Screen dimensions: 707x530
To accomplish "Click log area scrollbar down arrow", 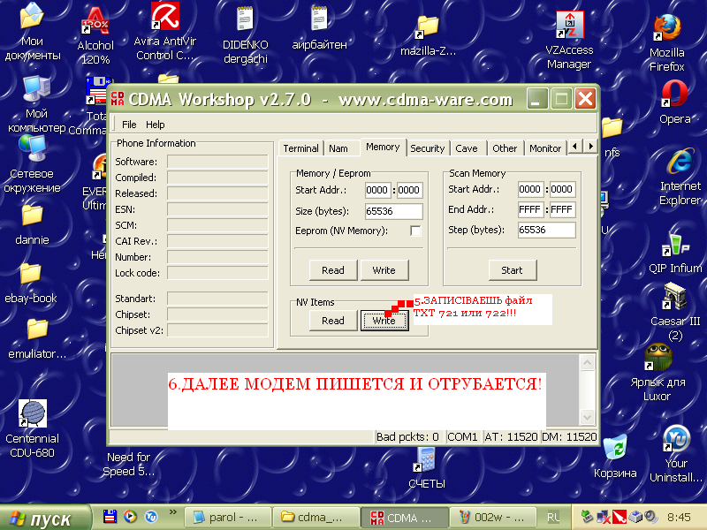I will (587, 417).
